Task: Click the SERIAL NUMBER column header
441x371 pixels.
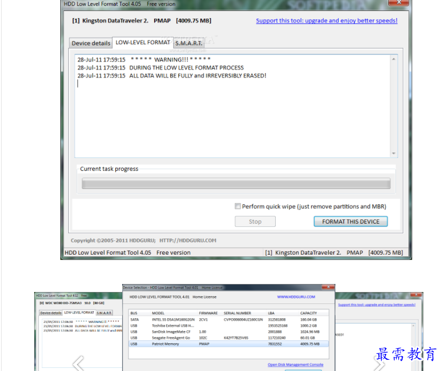Action: click(x=237, y=313)
